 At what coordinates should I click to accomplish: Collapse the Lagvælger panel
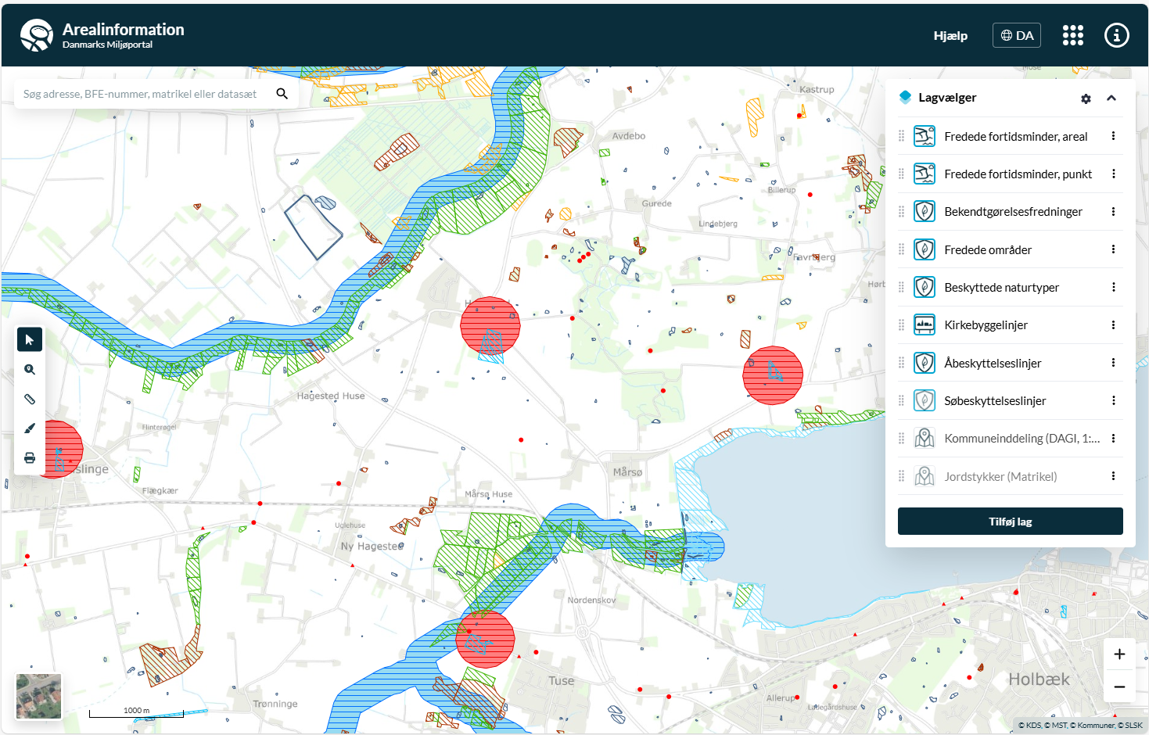(1111, 99)
